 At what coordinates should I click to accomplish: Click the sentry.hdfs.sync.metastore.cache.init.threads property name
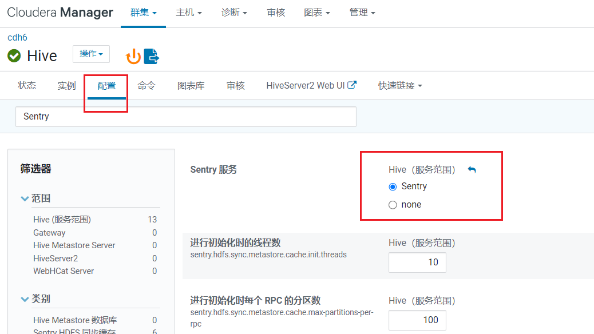tap(268, 255)
